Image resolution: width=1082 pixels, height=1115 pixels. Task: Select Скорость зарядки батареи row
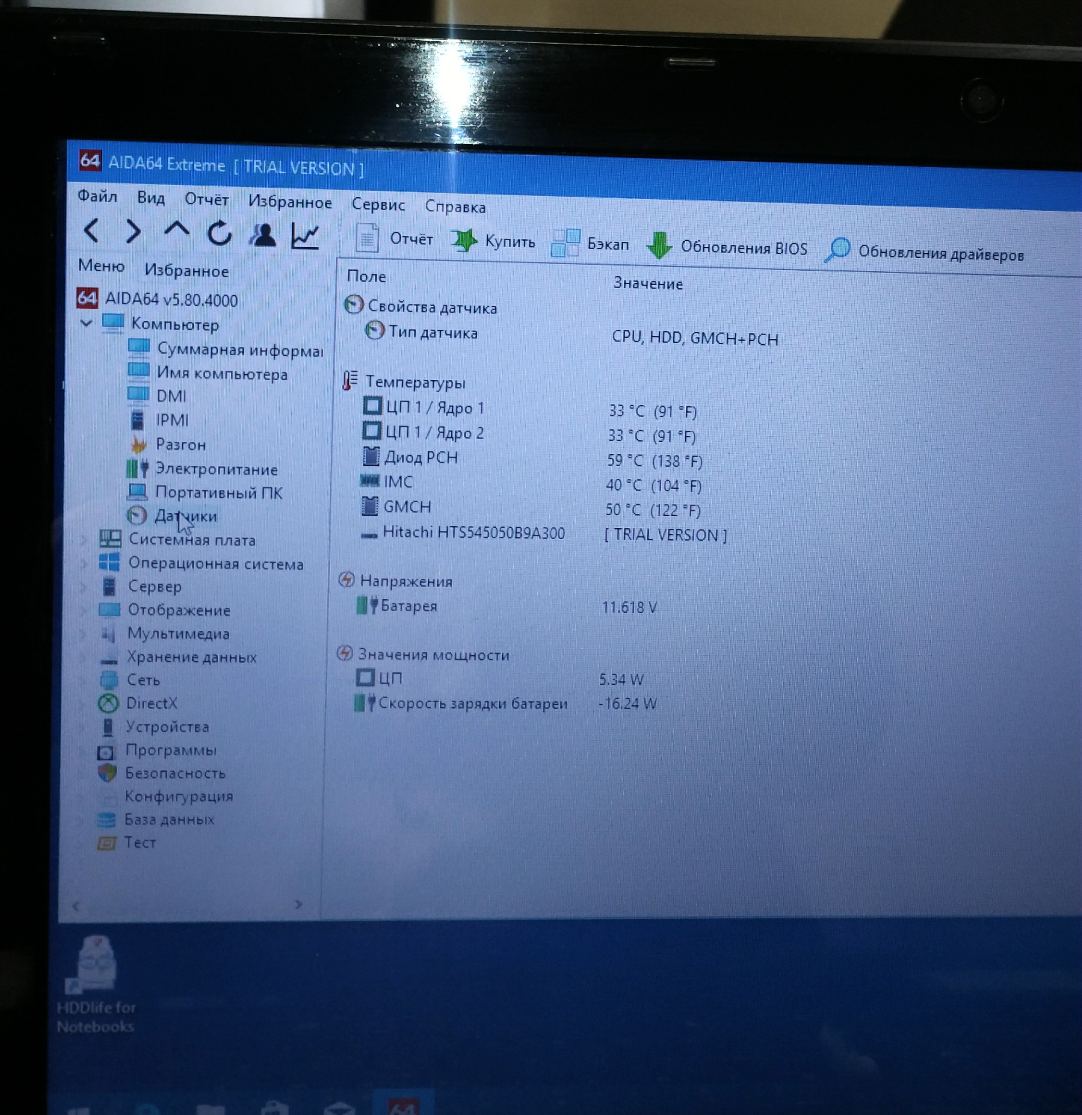(505, 704)
